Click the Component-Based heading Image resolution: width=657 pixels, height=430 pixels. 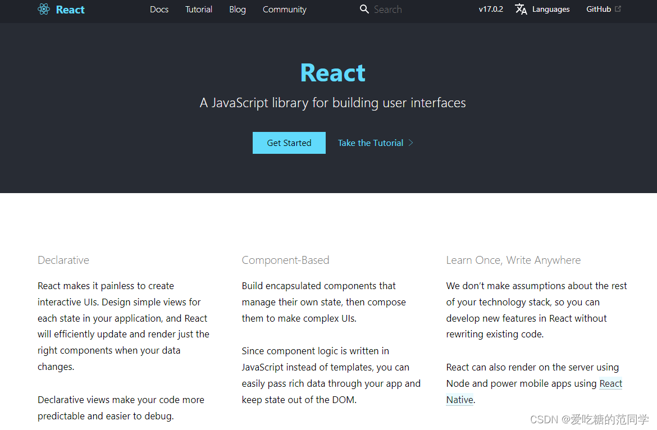click(x=285, y=260)
